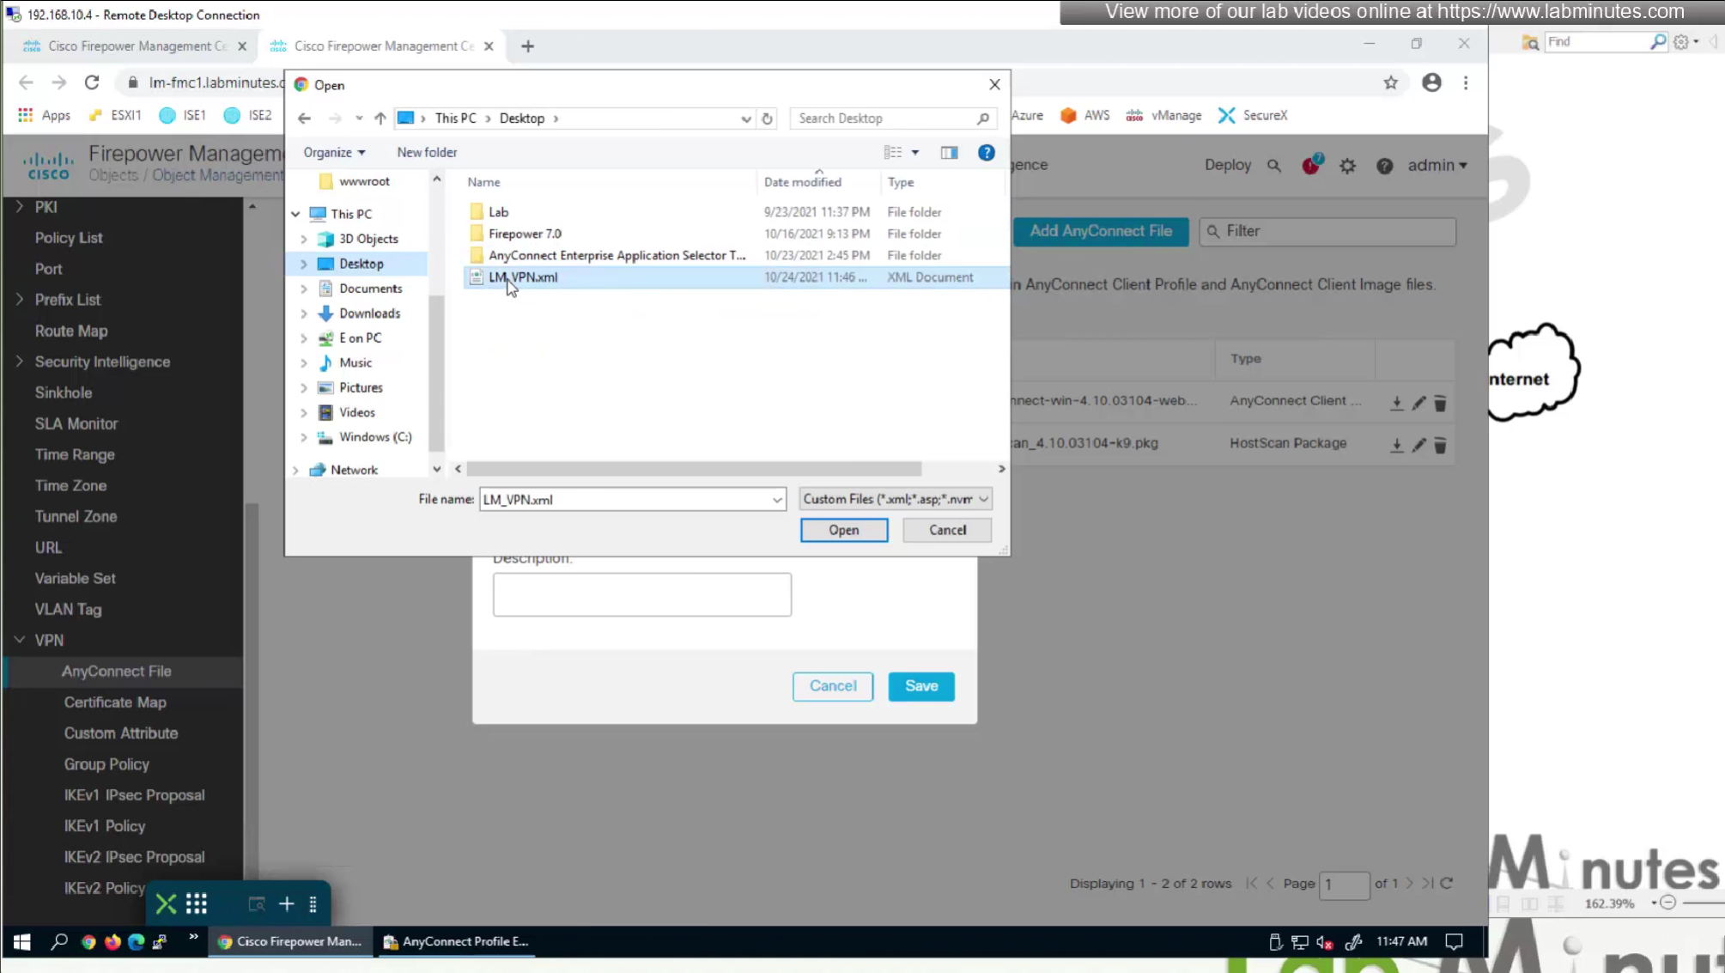
Task: Select Certificate Map in VPN menu
Action: tap(115, 702)
